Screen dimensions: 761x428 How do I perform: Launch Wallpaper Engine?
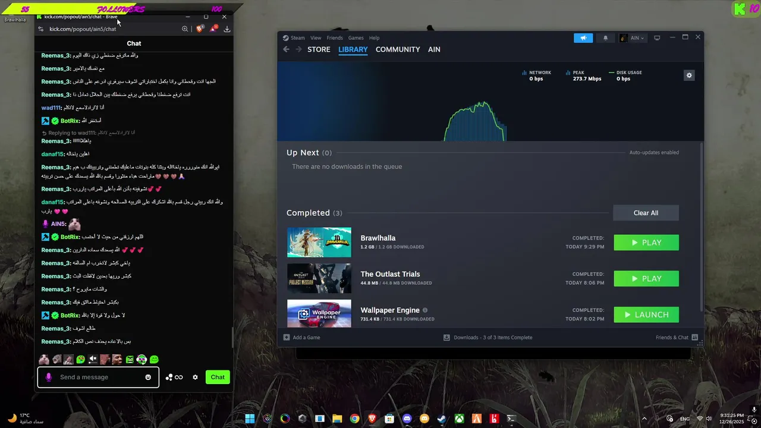(646, 314)
